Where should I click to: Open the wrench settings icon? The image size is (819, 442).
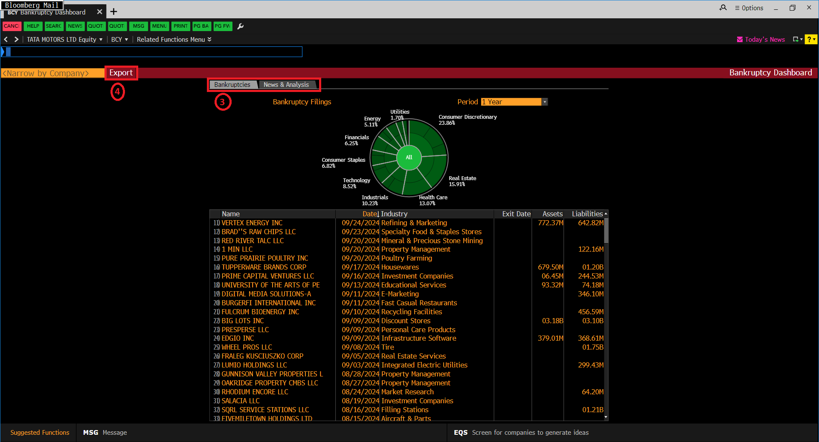(241, 26)
